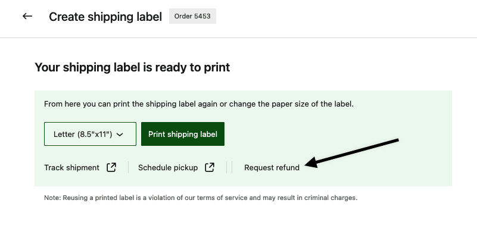
Task: Click the Order 5453 badge
Action: point(192,16)
